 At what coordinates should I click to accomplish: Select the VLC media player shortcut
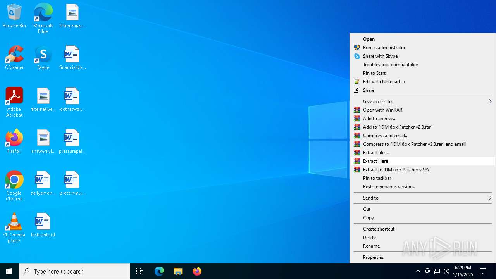tap(14, 228)
